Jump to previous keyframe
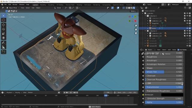 tap(67, 93)
